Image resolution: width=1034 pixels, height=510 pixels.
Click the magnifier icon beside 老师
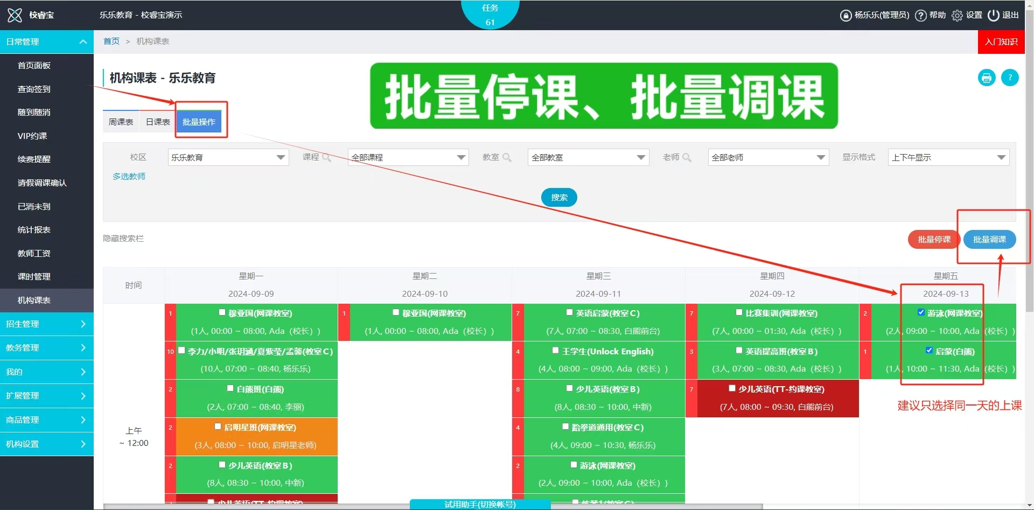[687, 157]
